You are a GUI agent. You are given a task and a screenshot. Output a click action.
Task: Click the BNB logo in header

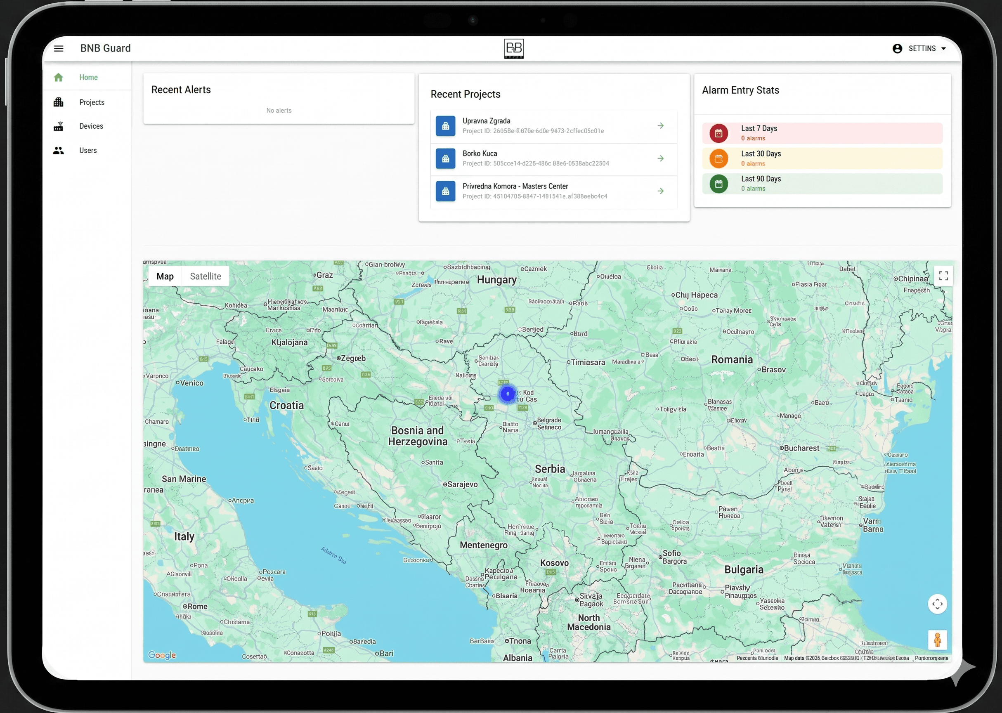514,48
